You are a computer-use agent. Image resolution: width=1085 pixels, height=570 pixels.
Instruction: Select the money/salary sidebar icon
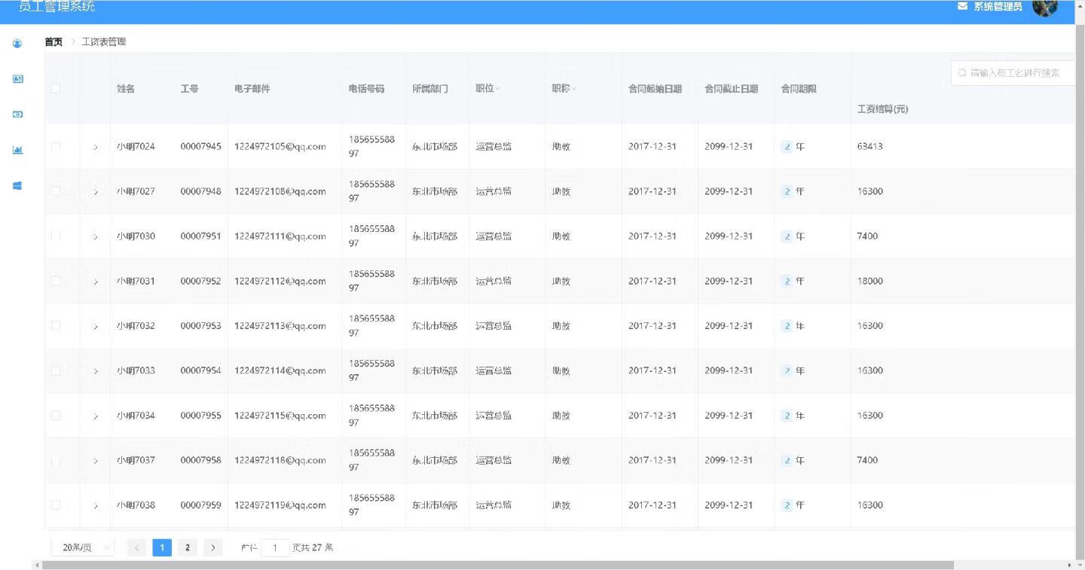coord(17,114)
